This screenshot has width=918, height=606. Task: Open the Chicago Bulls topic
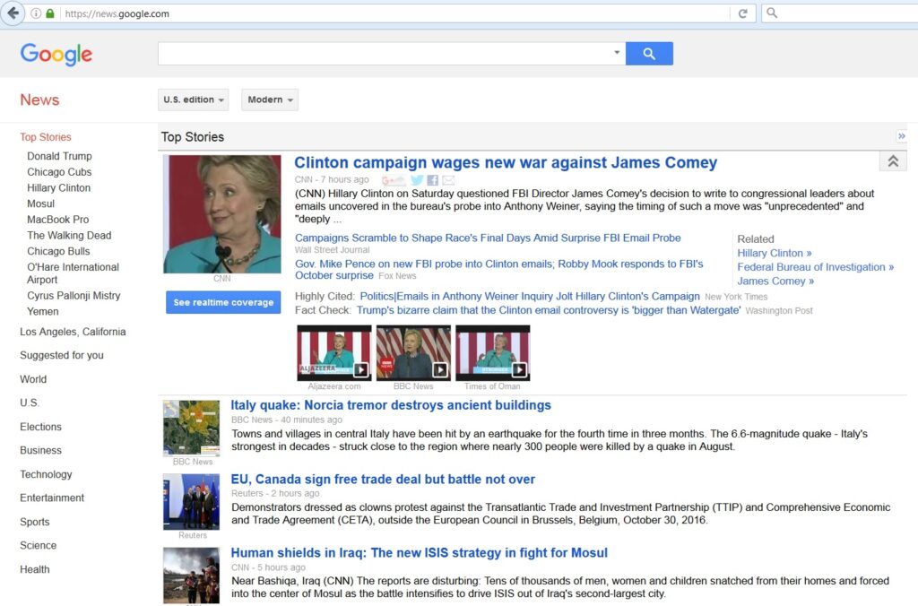coord(58,251)
